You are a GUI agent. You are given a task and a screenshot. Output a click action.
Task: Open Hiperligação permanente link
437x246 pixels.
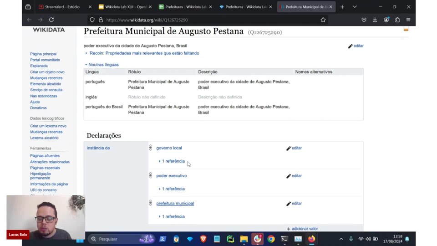[41, 176]
